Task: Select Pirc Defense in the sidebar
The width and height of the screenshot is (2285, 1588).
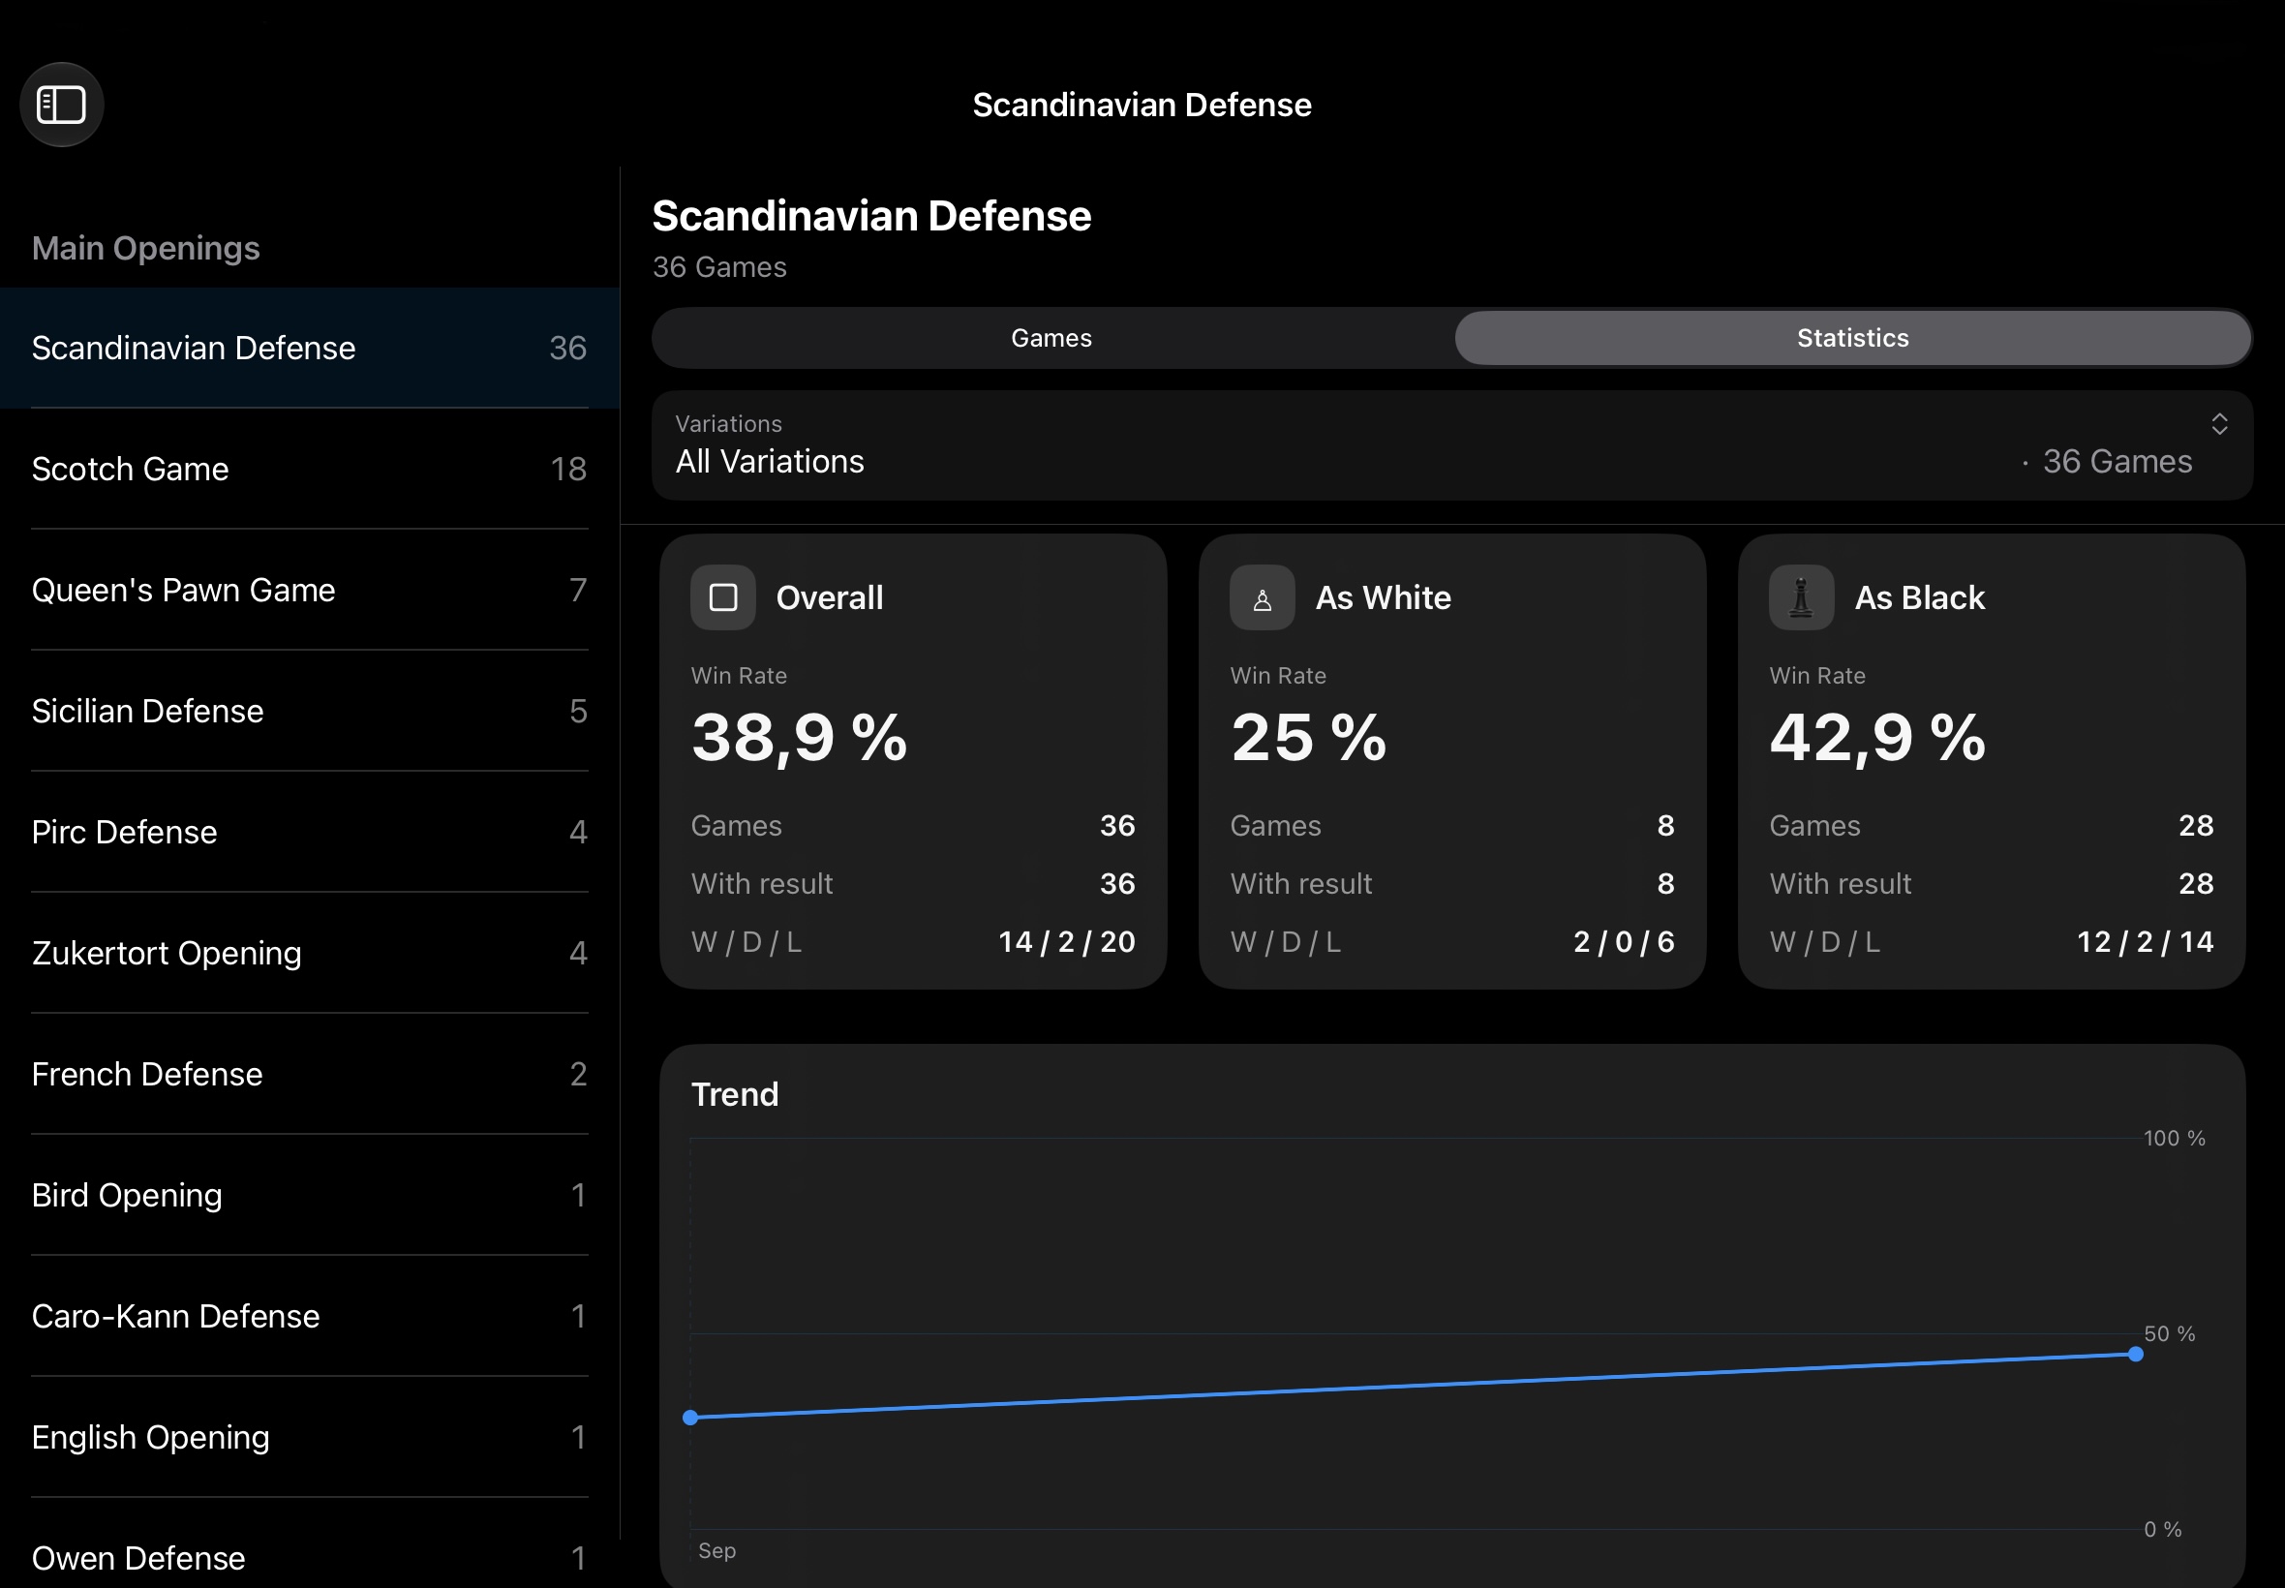Action: [310, 832]
